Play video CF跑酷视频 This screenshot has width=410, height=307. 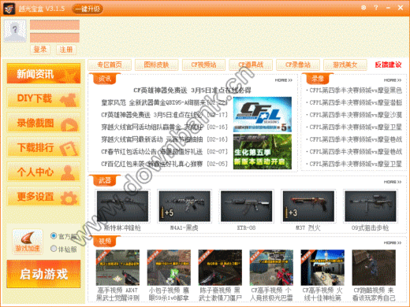click(x=374, y=268)
